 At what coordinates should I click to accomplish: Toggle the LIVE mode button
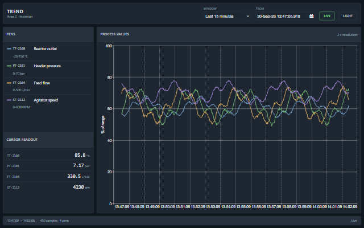click(327, 16)
